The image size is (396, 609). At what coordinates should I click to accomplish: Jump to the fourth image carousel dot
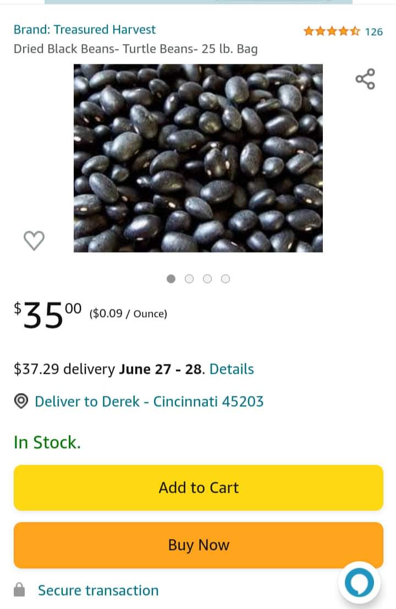pyautogui.click(x=226, y=279)
